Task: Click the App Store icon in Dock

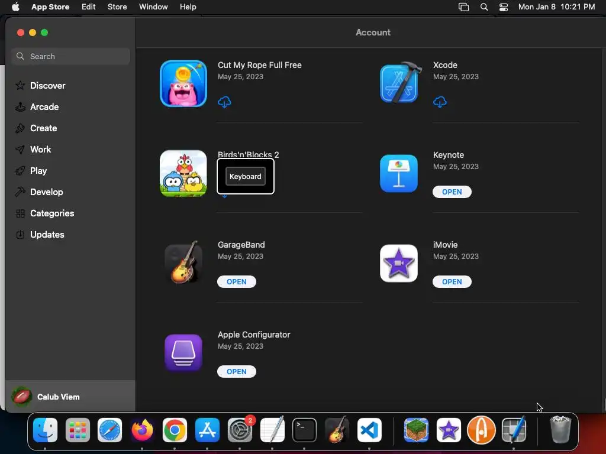Action: point(207,430)
